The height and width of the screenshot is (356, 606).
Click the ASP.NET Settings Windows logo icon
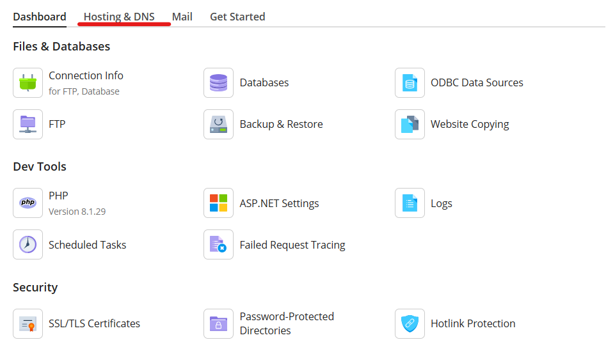(218, 203)
